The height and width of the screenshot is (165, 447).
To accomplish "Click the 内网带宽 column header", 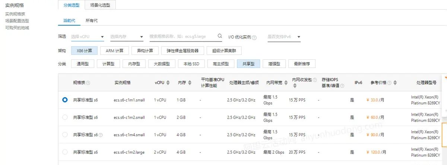I will (274, 83).
